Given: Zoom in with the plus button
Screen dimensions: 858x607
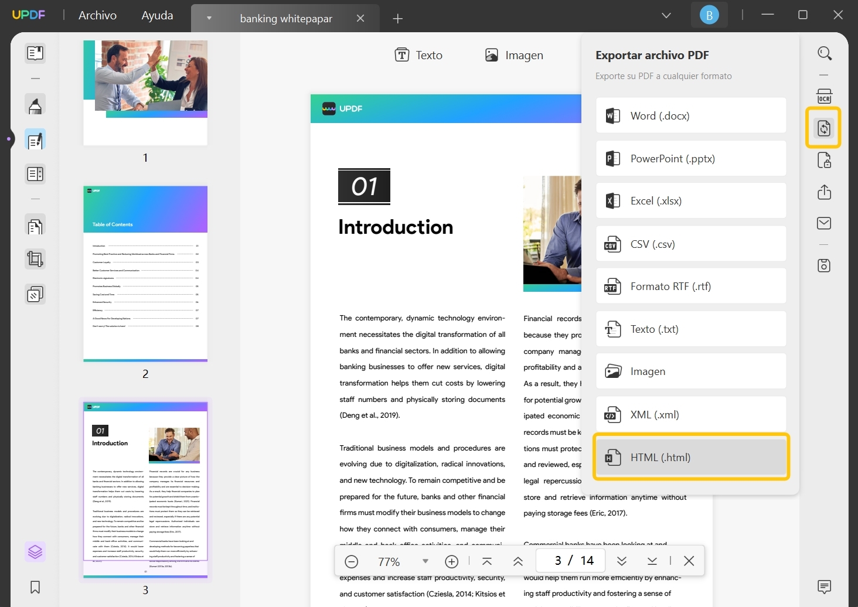Looking at the screenshot, I should click(x=451, y=561).
